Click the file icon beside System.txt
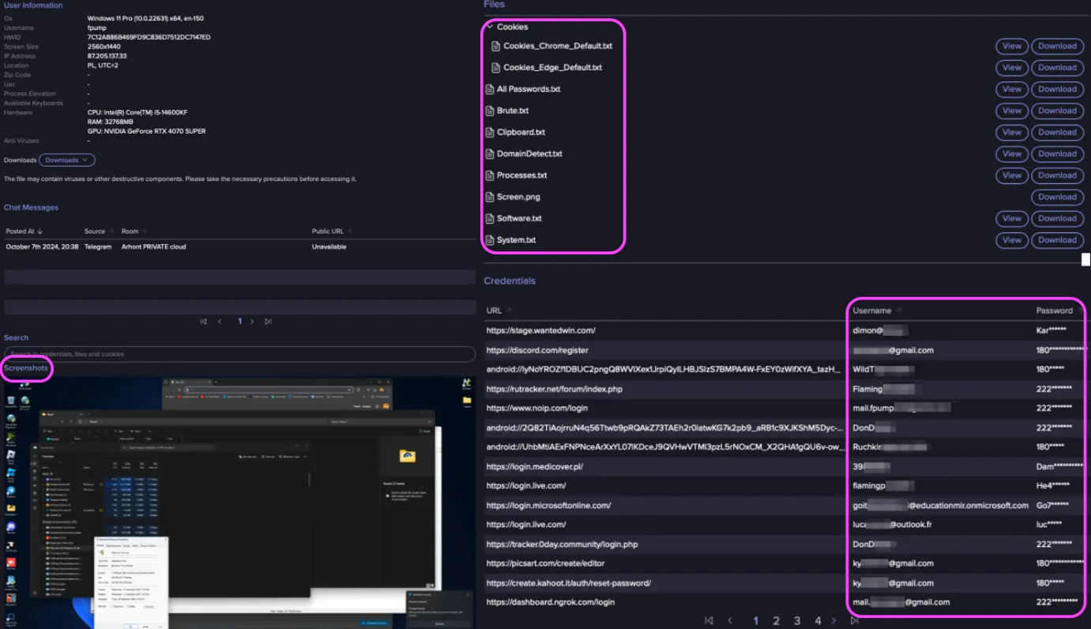This screenshot has height=629, width=1091. (490, 240)
